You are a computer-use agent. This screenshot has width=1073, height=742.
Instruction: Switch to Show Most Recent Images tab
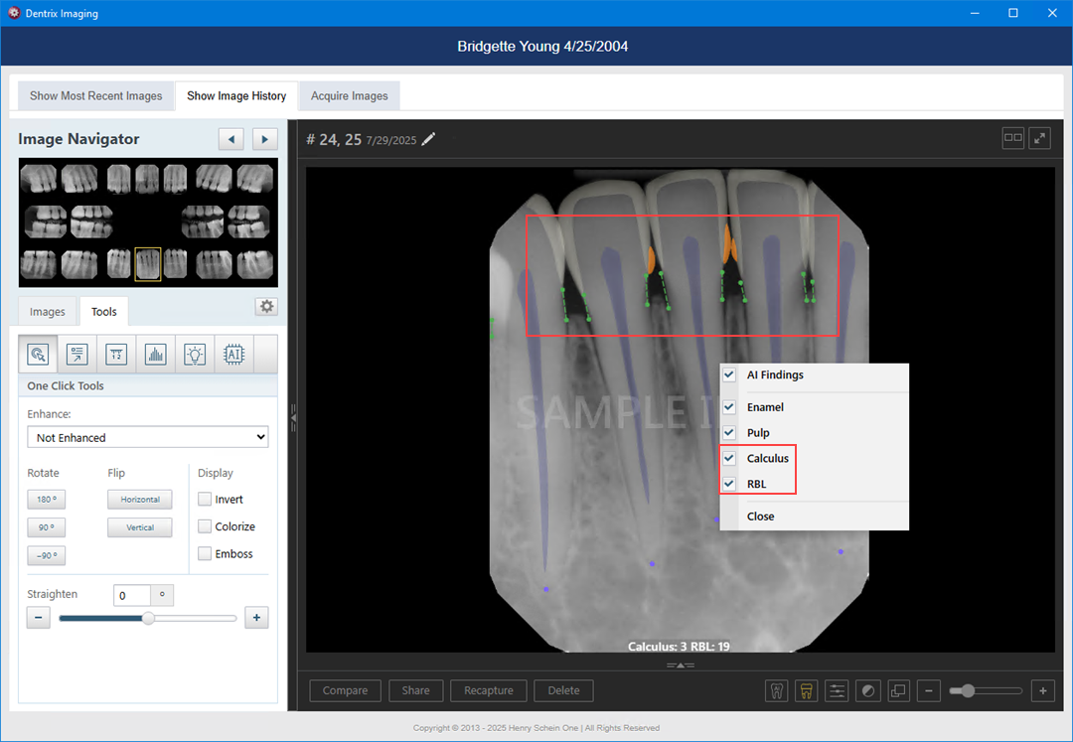tap(95, 95)
